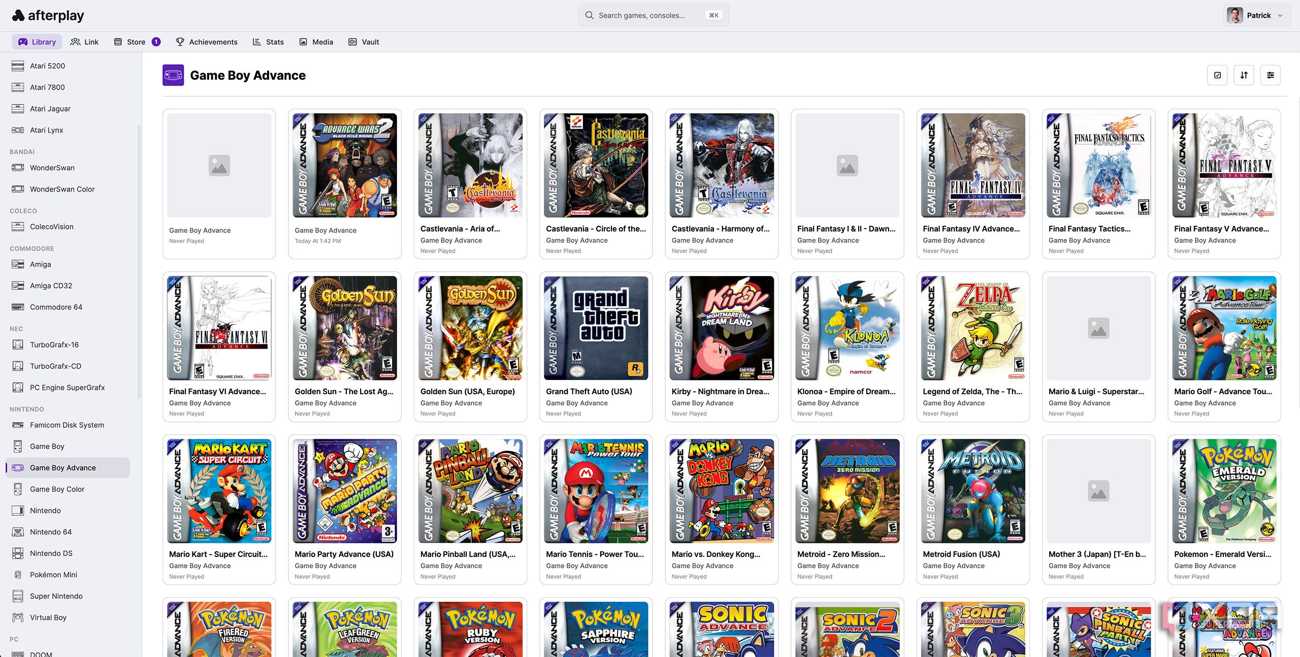Screen dimensions: 1300x657
Task: Open the Stats tab
Action: tap(268, 42)
